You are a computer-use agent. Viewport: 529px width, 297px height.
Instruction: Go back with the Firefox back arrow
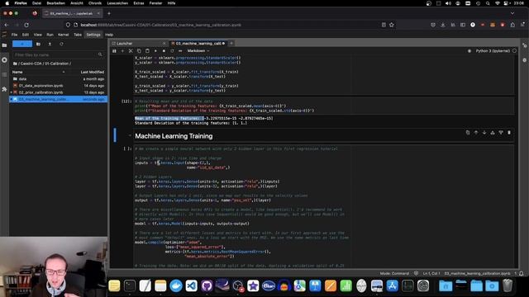(x=7, y=25)
